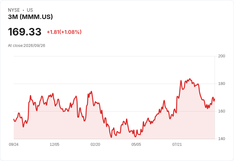Image resolution: width=234 pixels, height=161 pixels.
Task: Click the 140 price axis label
Action: [222, 139]
